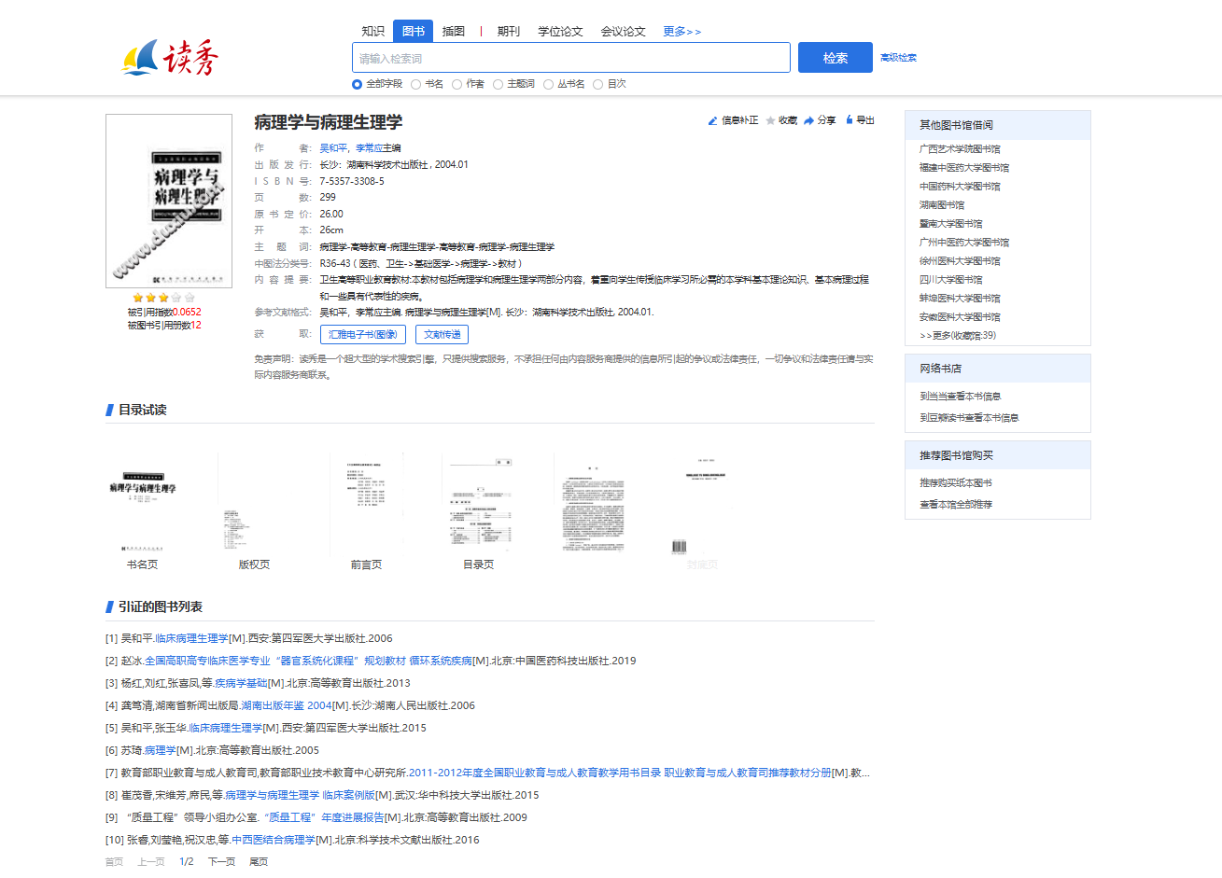This screenshot has height=878, width=1222.
Task: Click the 导出 export icon
Action: 850,119
